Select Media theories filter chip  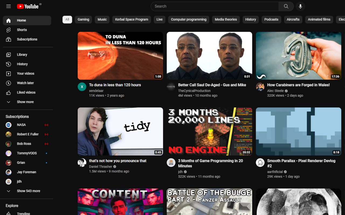click(226, 20)
